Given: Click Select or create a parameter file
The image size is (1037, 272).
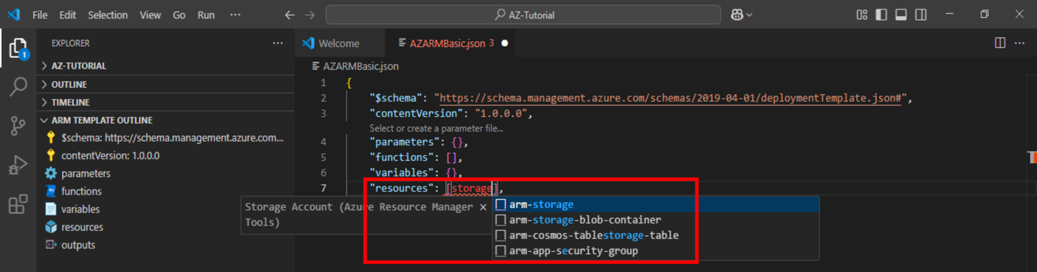Looking at the screenshot, I should [436, 128].
